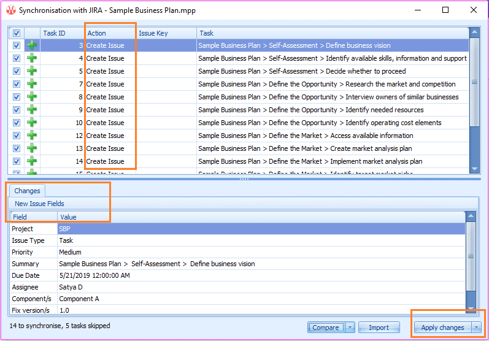Uncheck the checkbox for task 8
Image resolution: width=489 pixels, height=341 pixels.
coord(17,97)
